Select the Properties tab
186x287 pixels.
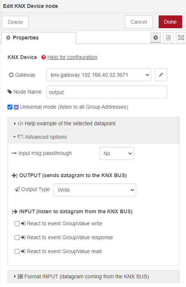coord(39,38)
